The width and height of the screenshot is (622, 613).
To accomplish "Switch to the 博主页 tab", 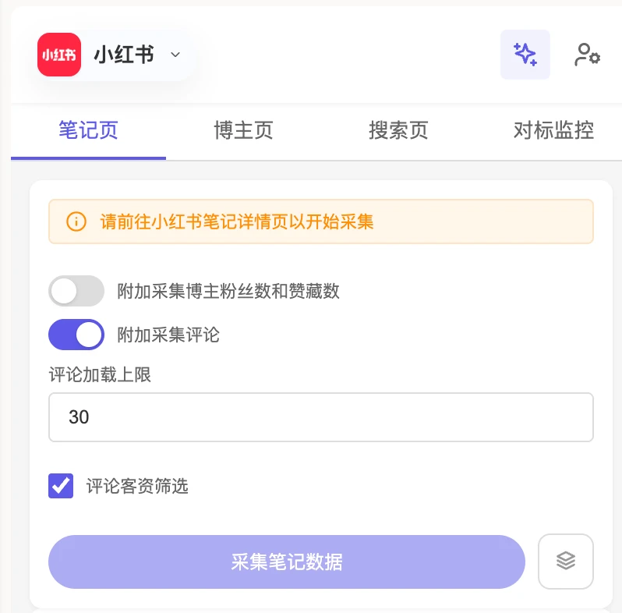I will coord(243,130).
